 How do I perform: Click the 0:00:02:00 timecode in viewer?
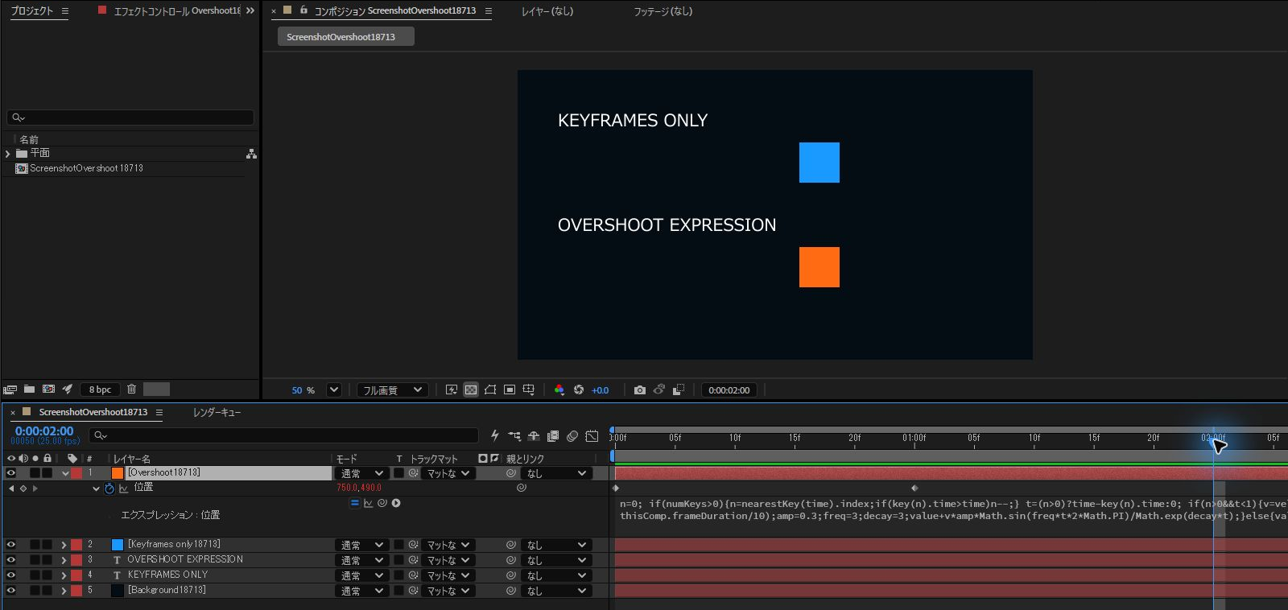tap(729, 390)
